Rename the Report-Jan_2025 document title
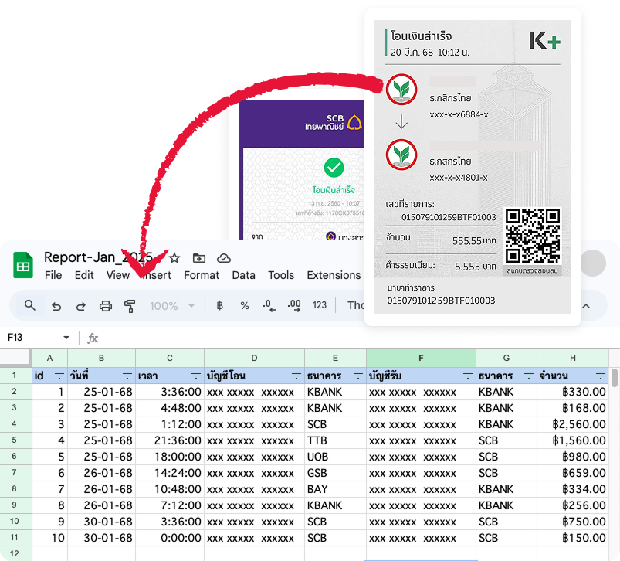Image resolution: width=620 pixels, height=561 pixels. 99,257
